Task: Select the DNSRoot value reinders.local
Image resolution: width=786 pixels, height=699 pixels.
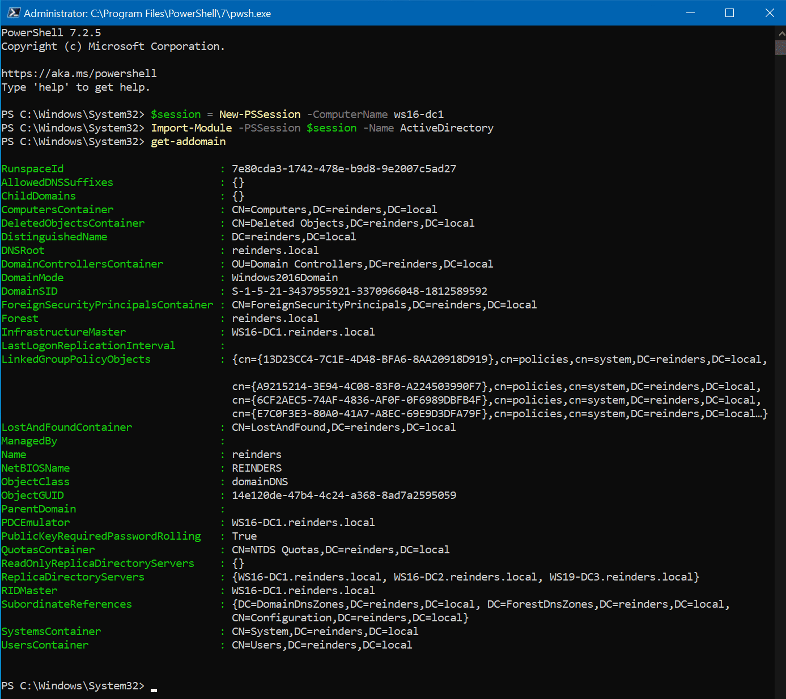Action: (275, 250)
